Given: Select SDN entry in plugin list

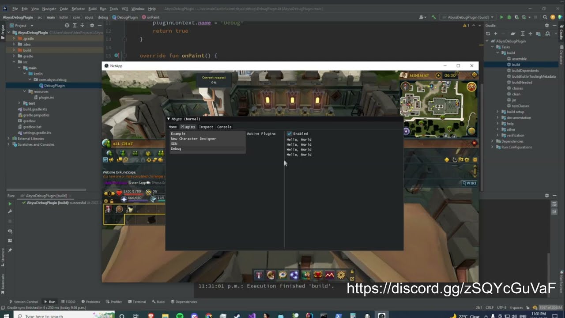Looking at the screenshot, I should click(x=208, y=144).
